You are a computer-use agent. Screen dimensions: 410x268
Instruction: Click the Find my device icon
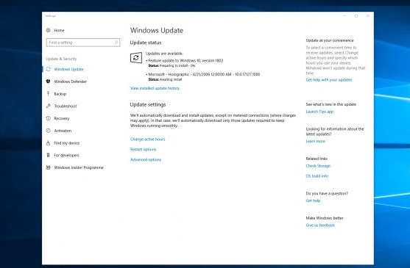click(48, 143)
